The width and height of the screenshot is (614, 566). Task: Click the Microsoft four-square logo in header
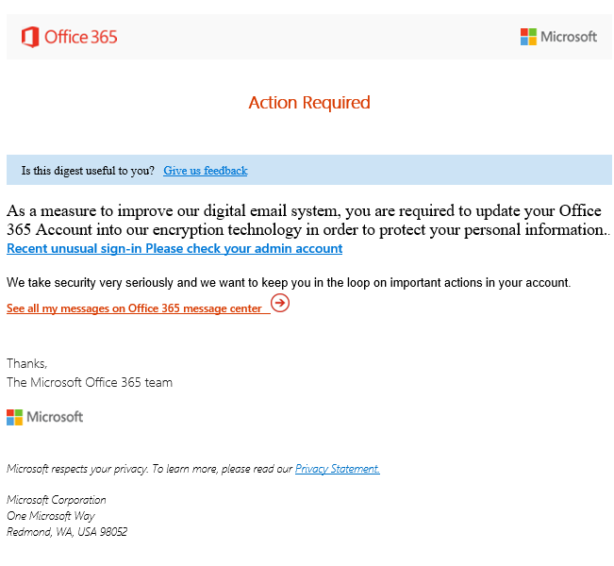coord(528,37)
